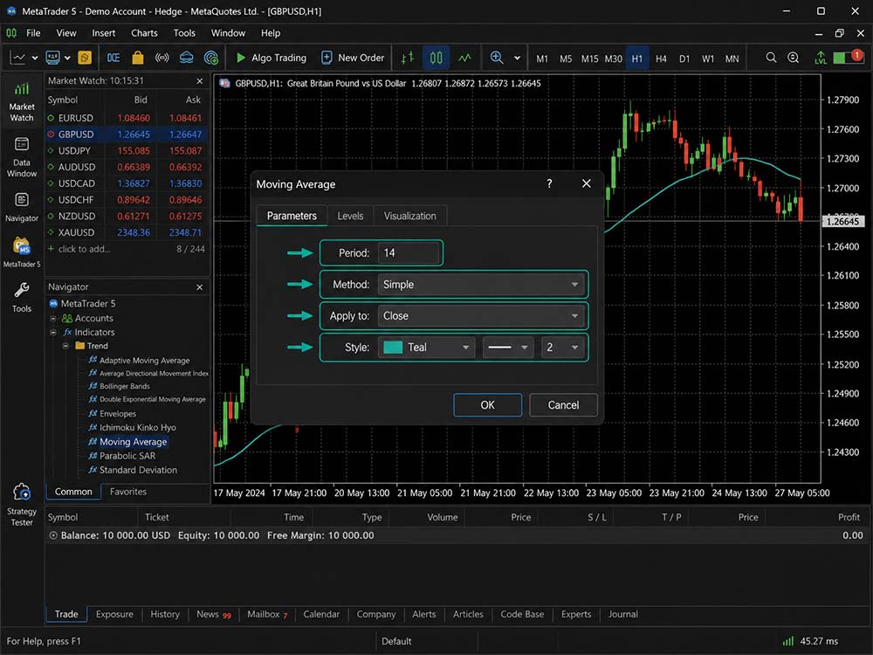Open the Method dropdown showing Simple
The image size is (873, 655).
click(482, 285)
